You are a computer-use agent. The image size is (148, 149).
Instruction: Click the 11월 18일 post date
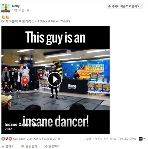point(18,10)
